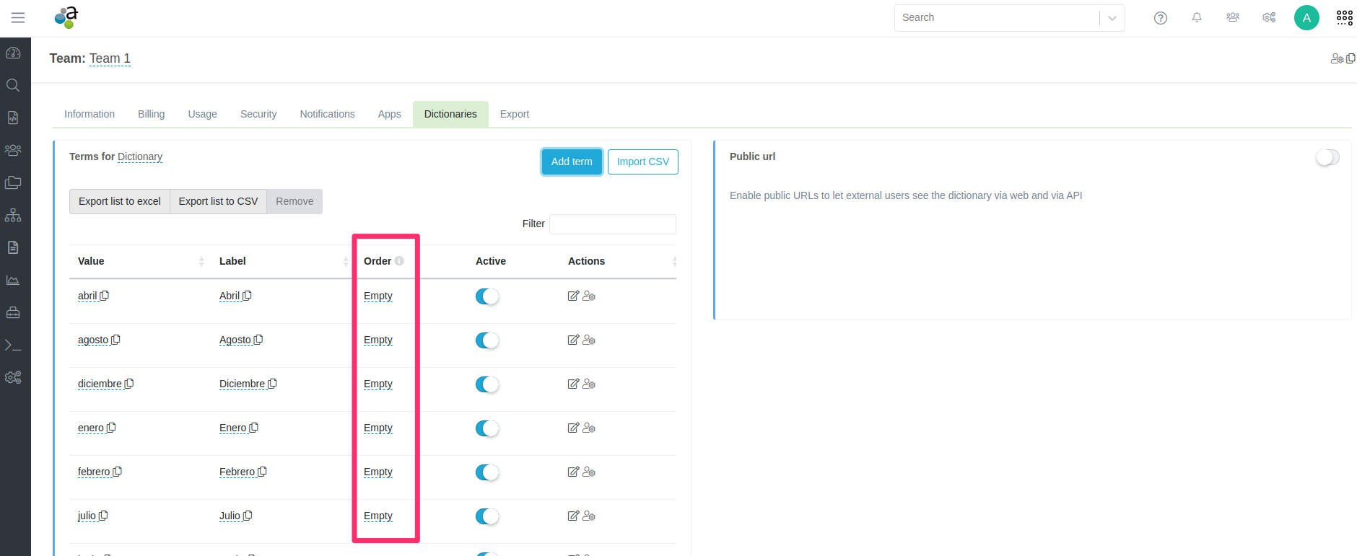Copy the agosto value with copy icon
The height and width of the screenshot is (556, 1357).
[115, 340]
